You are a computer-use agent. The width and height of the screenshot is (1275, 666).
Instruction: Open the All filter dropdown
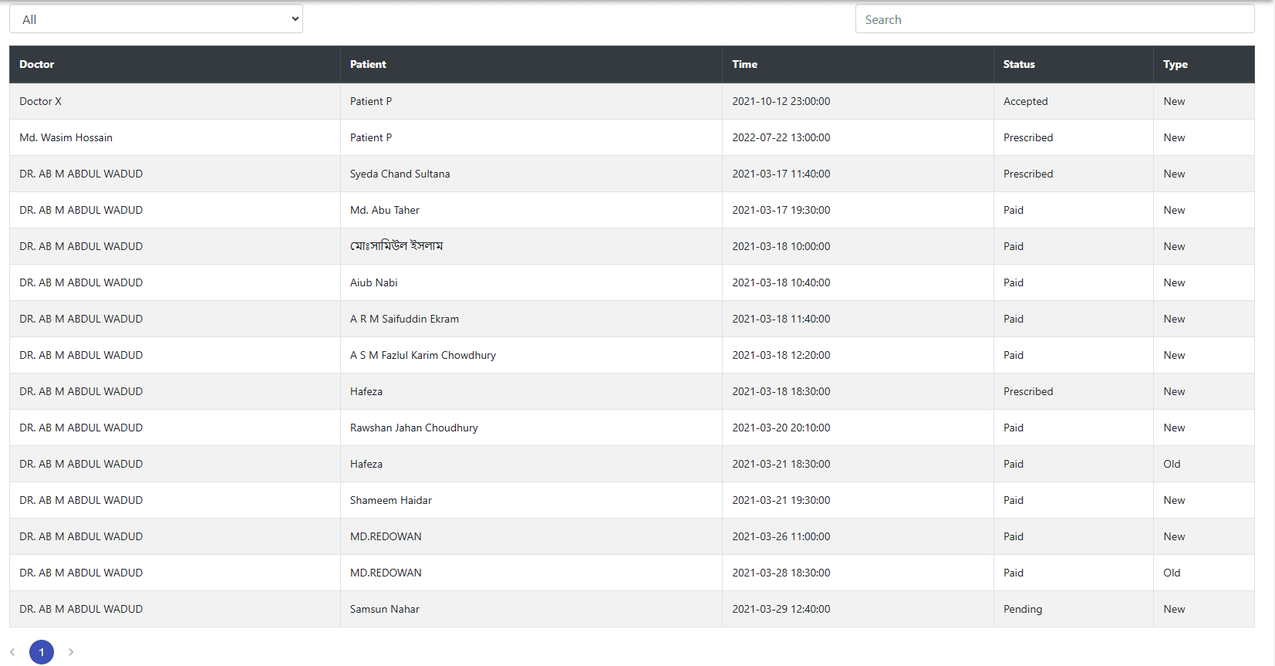[156, 19]
